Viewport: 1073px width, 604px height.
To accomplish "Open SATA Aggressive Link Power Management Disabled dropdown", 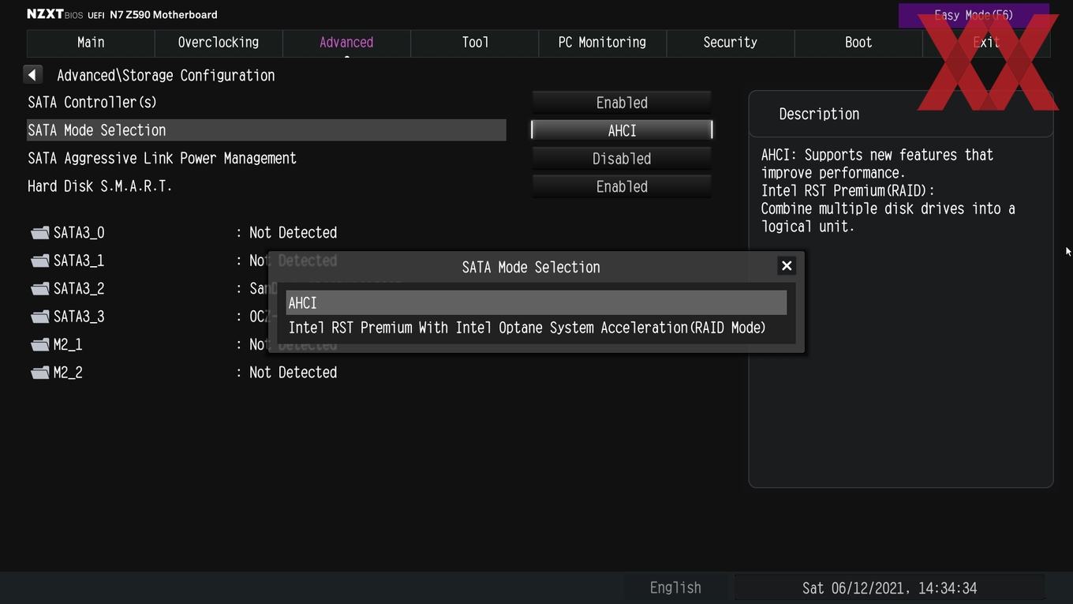I will (x=622, y=159).
